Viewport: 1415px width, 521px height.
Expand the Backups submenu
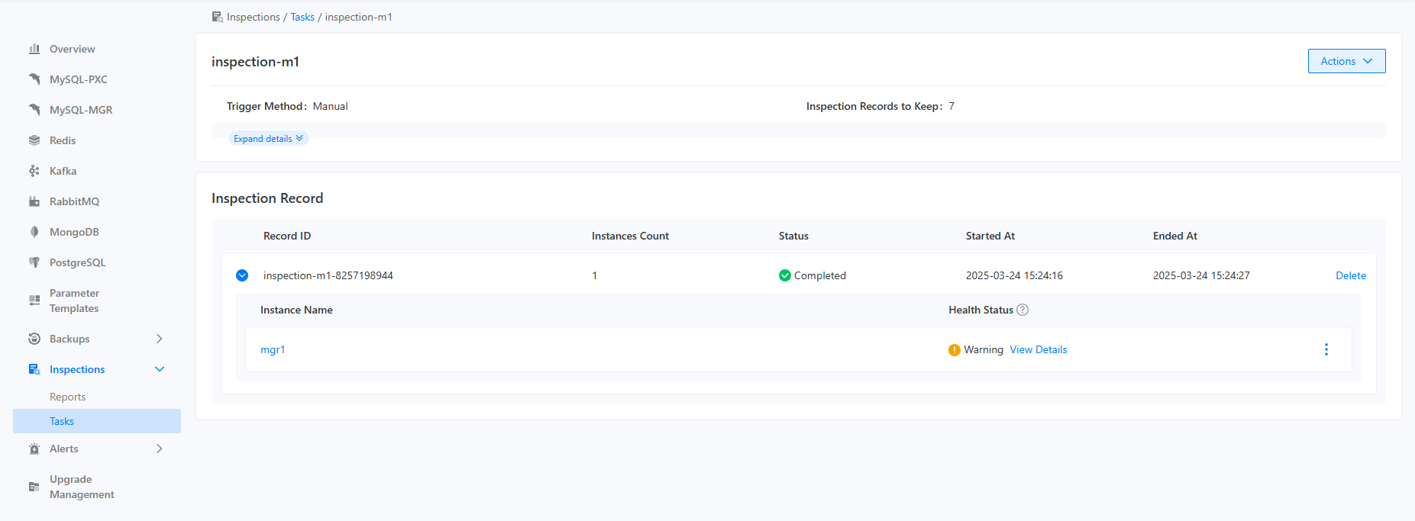159,339
